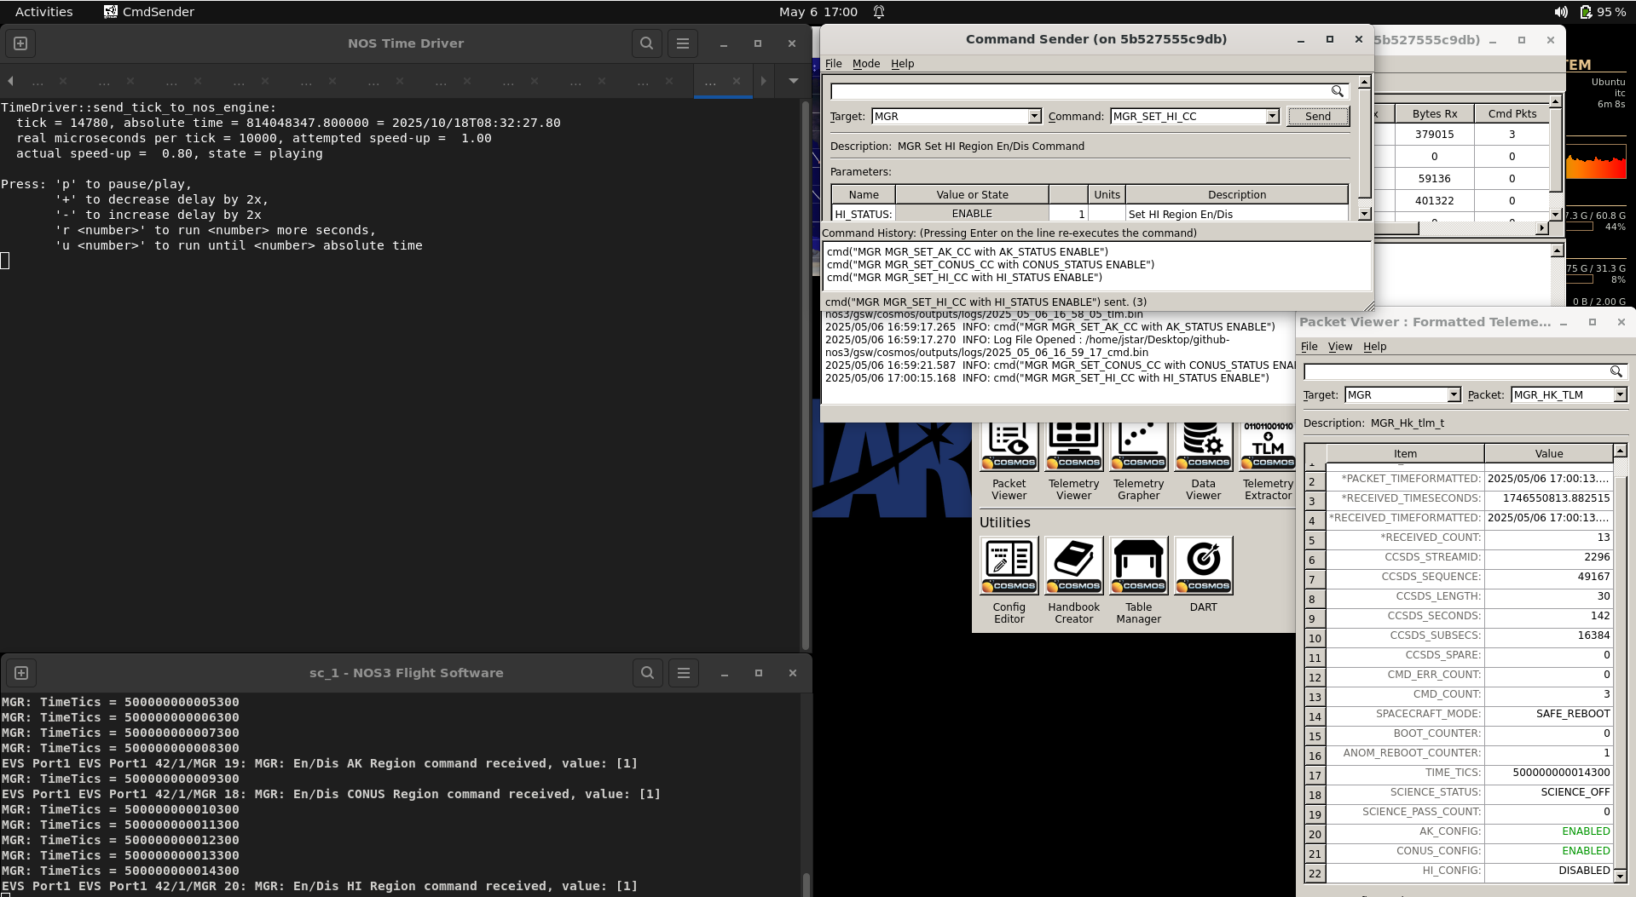The height and width of the screenshot is (897, 1636).
Task: Open hamburger menu in Flight Software terminal
Action: coord(684,673)
